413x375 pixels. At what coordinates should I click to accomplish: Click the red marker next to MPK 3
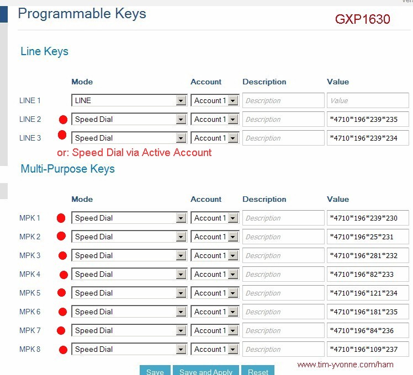click(62, 256)
